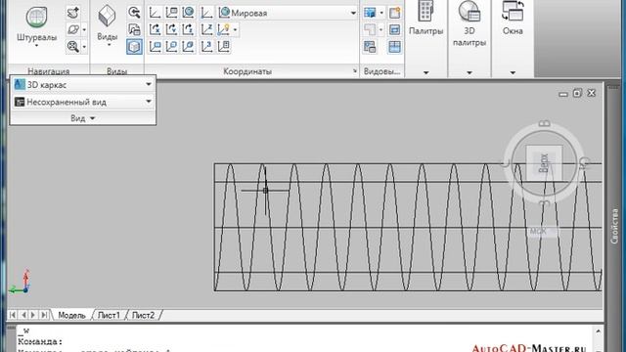The image size is (626, 352).
Task: Select the zoom magnifier tool in Навигация
Action: (x=73, y=47)
